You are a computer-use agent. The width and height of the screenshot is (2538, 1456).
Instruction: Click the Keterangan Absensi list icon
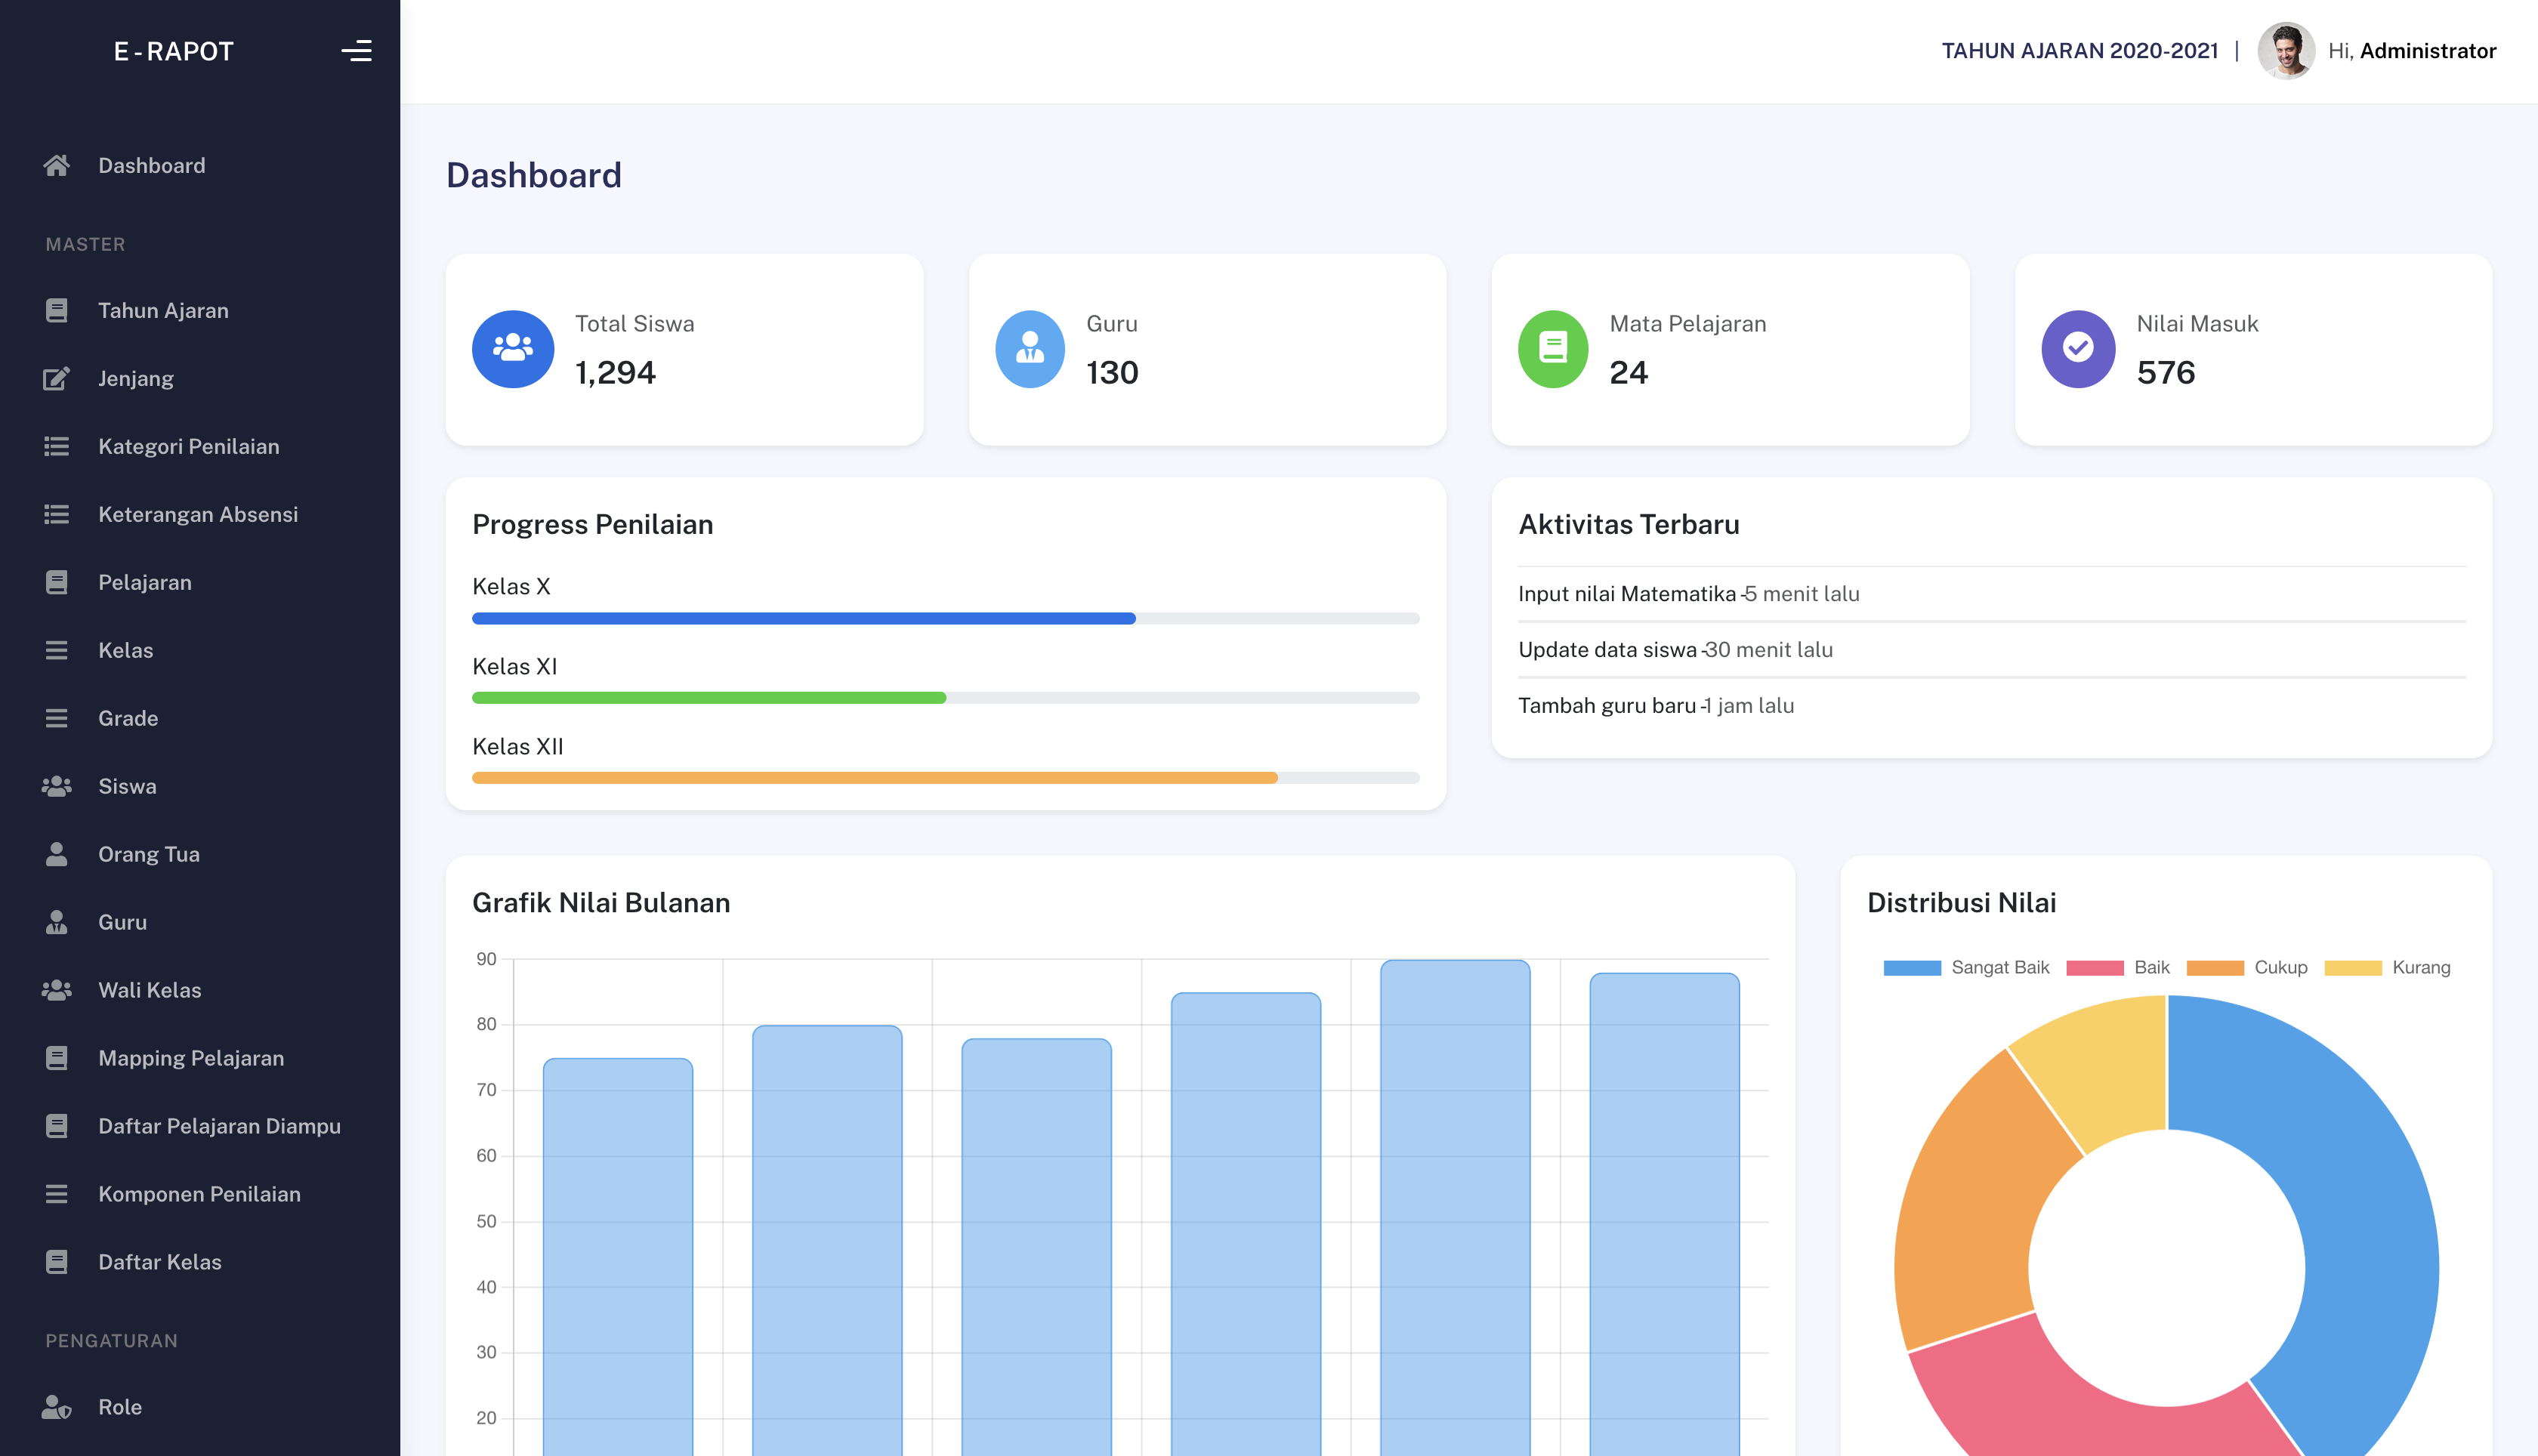57,515
